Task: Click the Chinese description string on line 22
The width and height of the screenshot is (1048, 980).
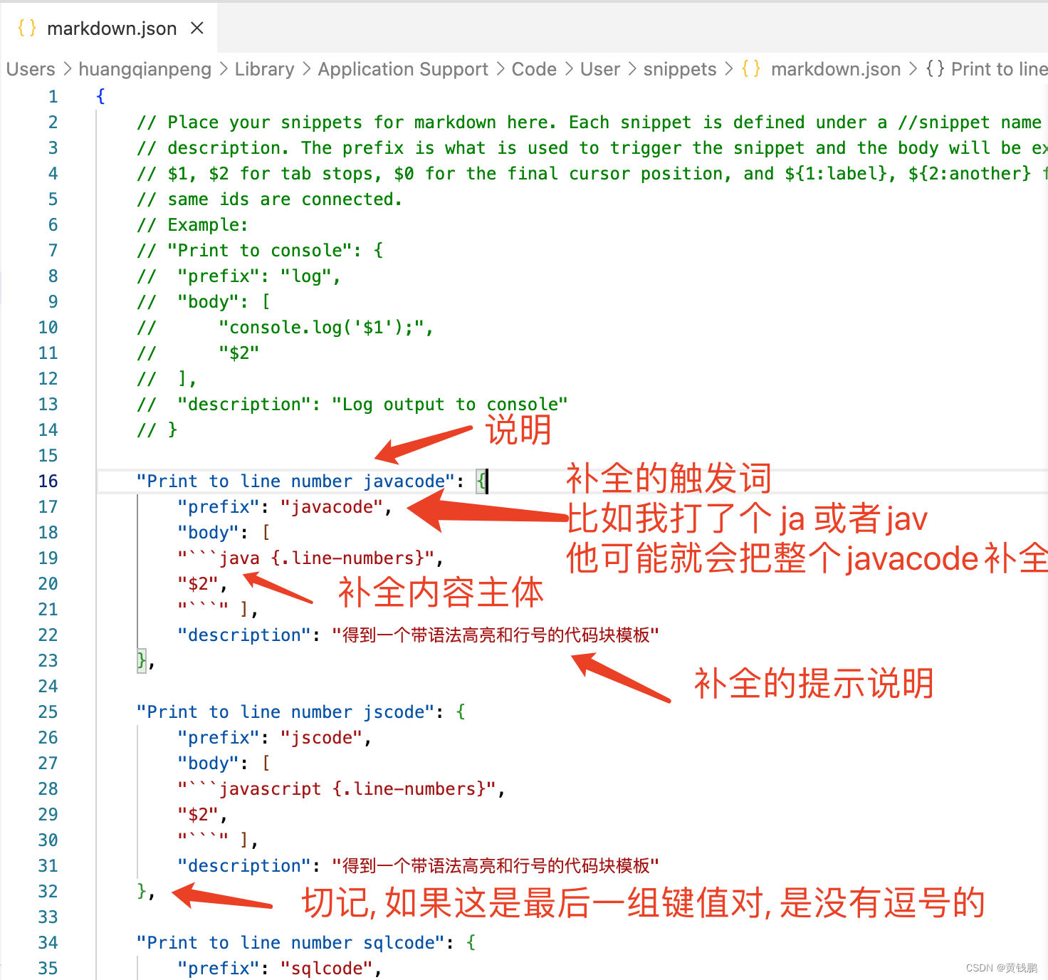Action: click(x=495, y=635)
